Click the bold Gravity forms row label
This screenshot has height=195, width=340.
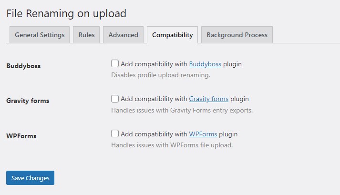28,101
